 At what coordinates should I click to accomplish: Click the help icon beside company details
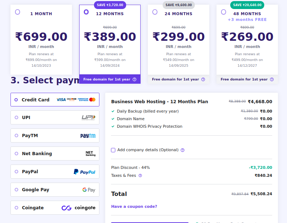(x=183, y=150)
